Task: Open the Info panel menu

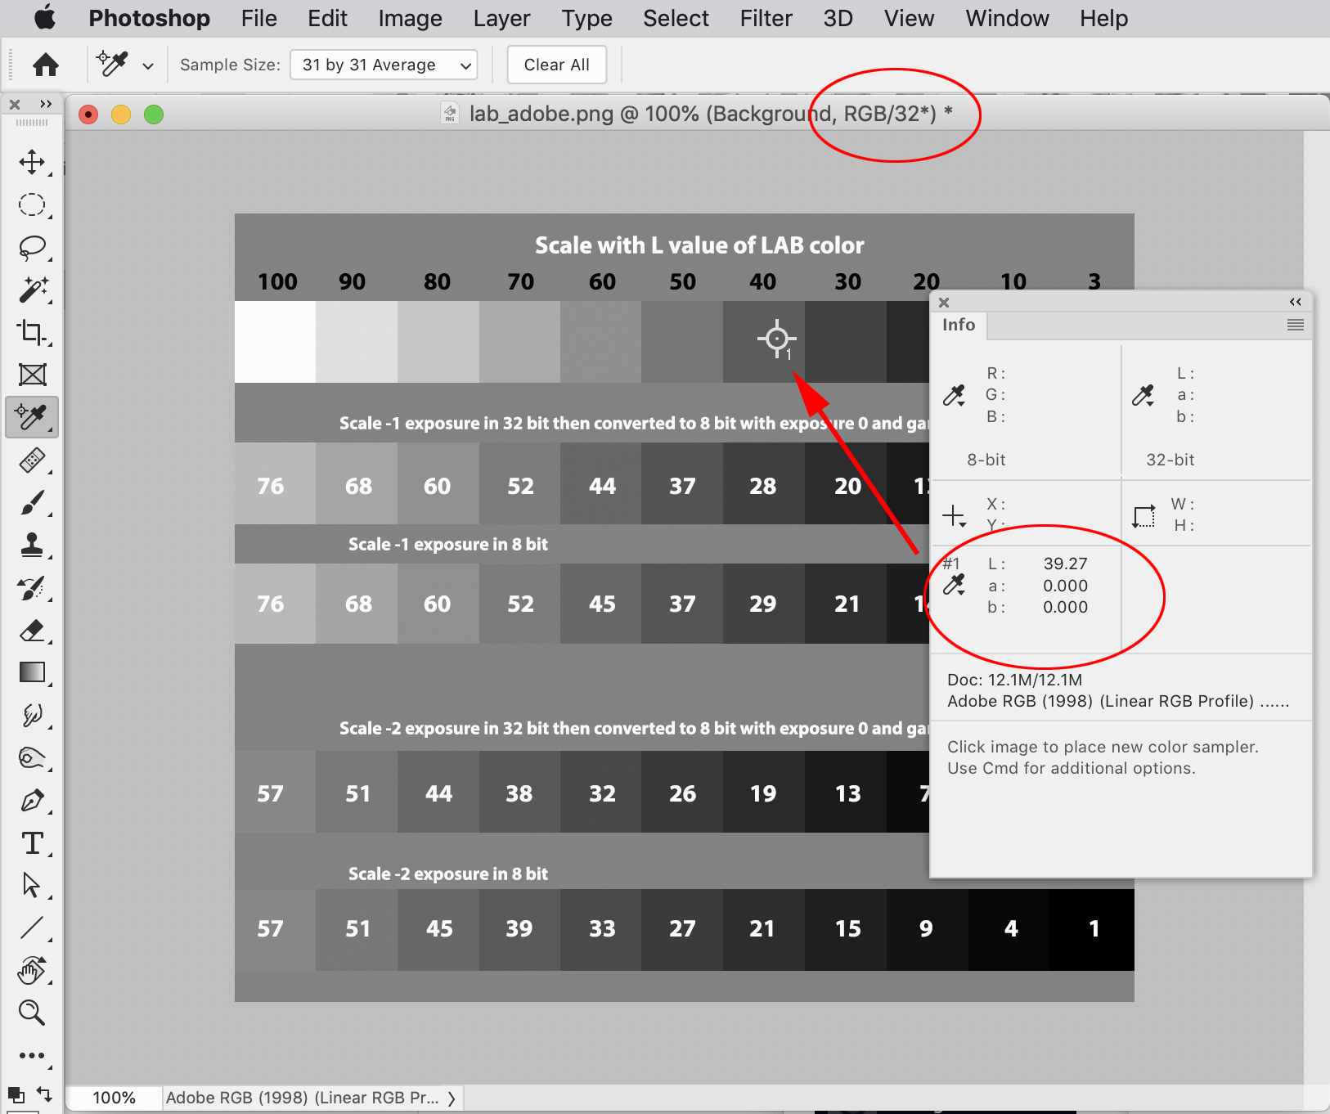Action: click(x=1295, y=325)
